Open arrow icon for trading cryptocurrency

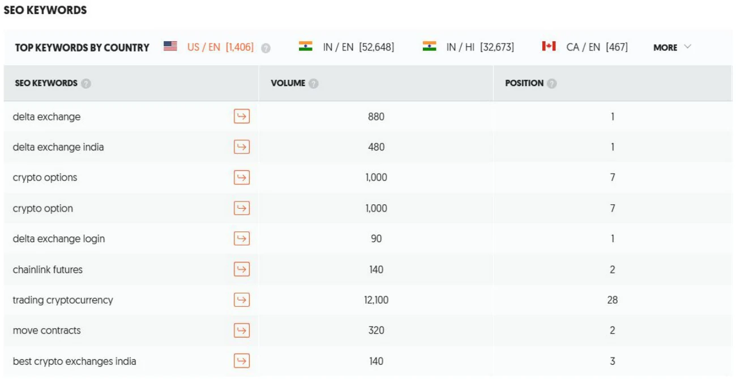[242, 300]
